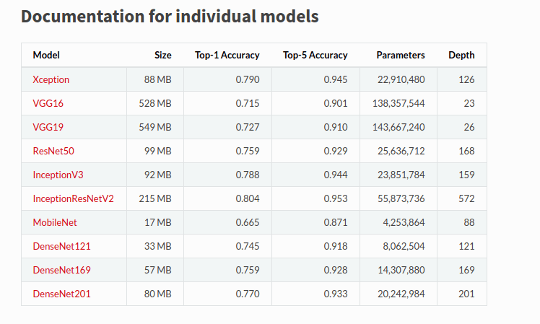Follow the DenseNet121 link
Screen dimensions: 540x324
pos(61,246)
